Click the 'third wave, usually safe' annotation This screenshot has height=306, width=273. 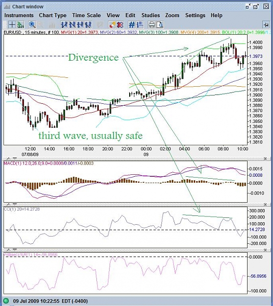(91, 136)
